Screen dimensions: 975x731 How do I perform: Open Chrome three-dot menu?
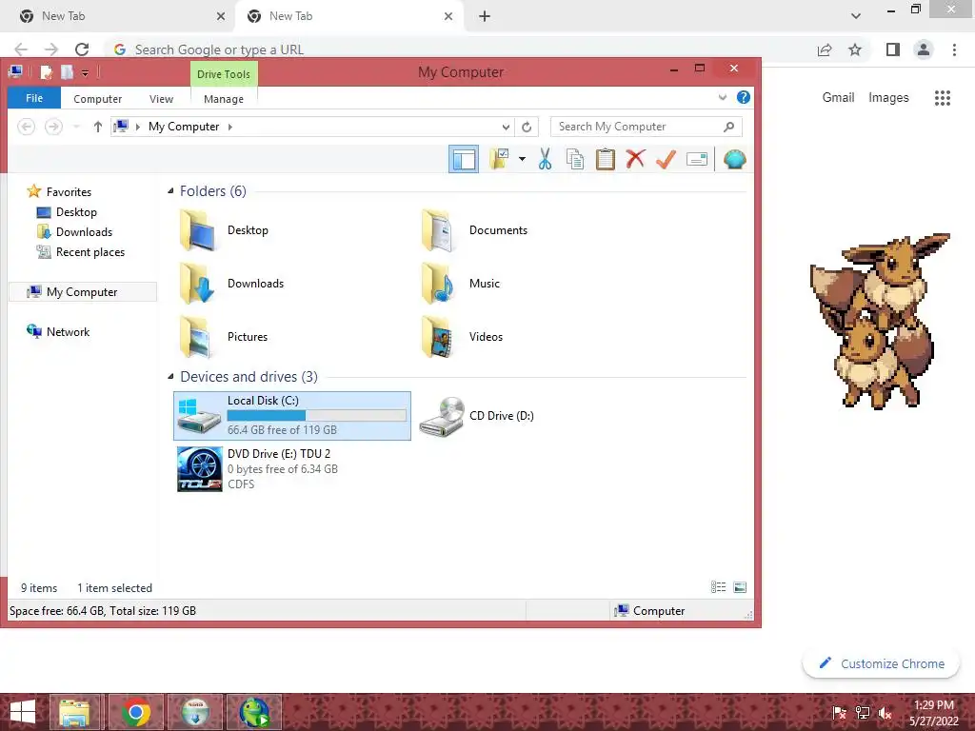[x=954, y=49]
